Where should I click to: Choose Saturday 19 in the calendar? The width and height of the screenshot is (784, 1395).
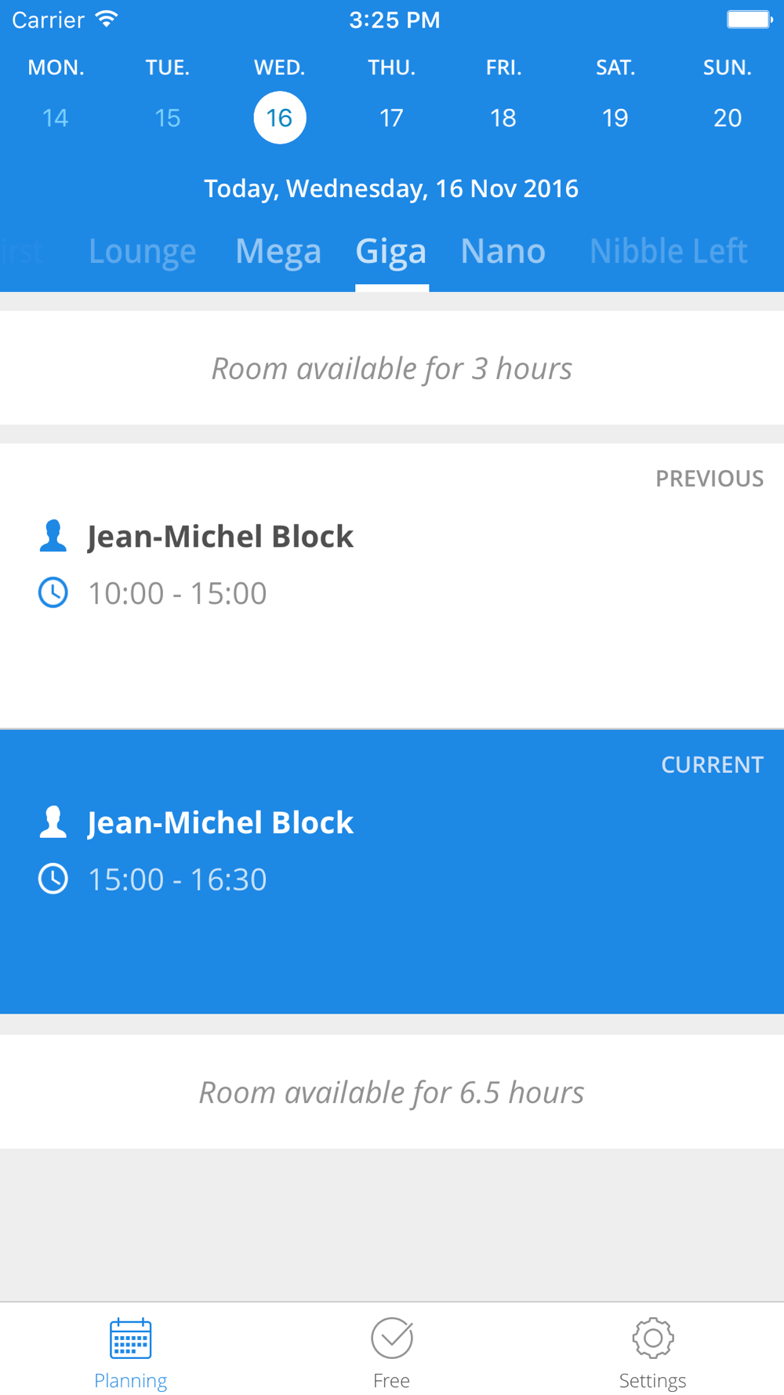(x=615, y=118)
